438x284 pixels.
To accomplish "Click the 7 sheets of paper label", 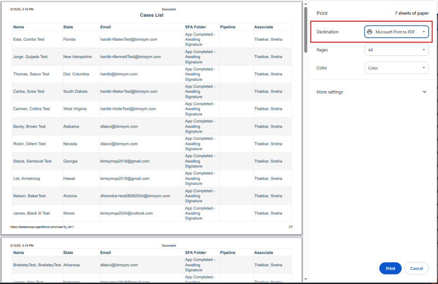I will [x=411, y=13].
